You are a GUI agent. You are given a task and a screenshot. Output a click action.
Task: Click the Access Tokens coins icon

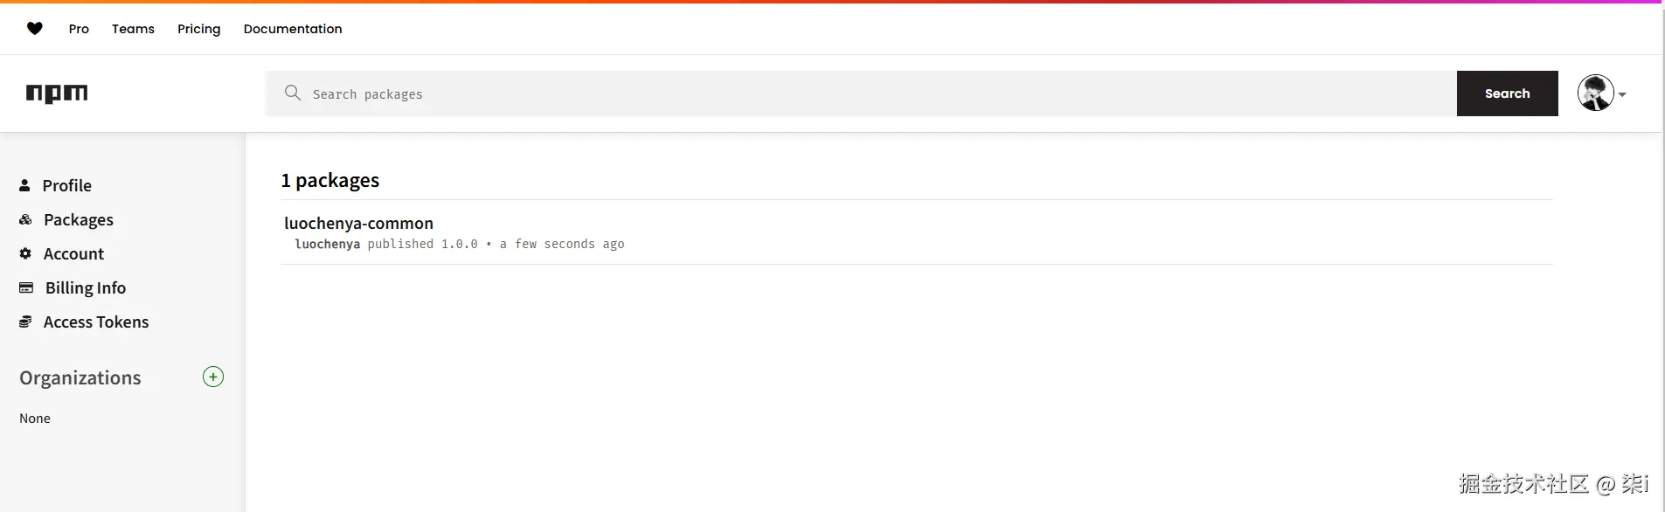(x=25, y=322)
